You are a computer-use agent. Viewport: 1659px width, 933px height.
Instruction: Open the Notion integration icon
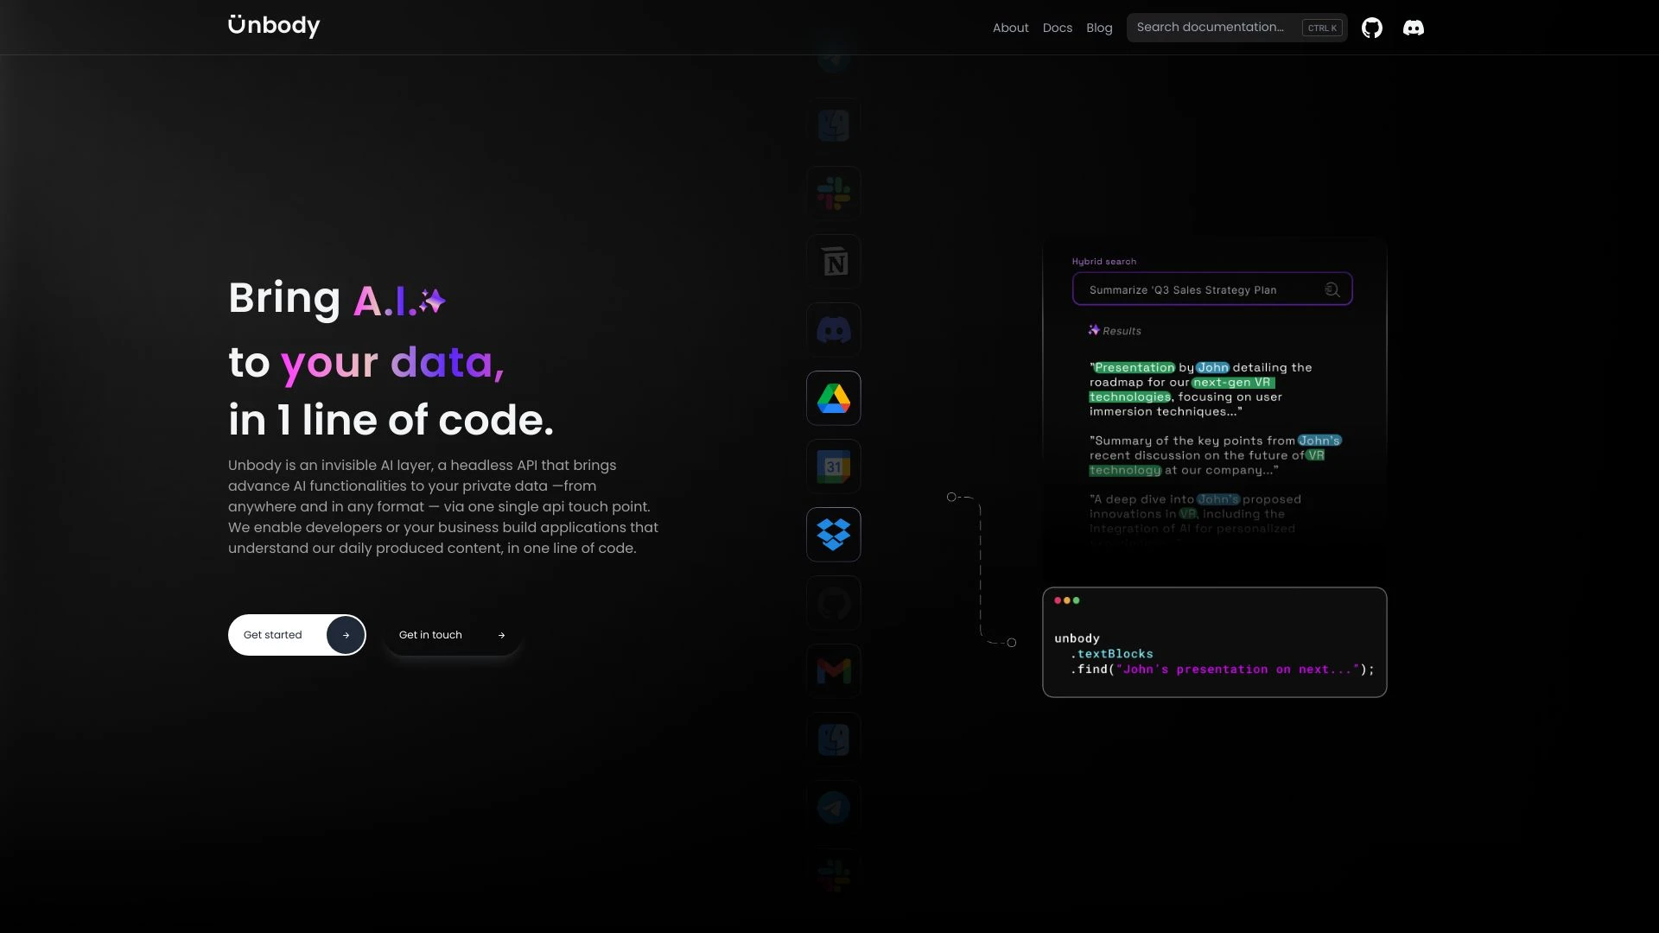833,261
